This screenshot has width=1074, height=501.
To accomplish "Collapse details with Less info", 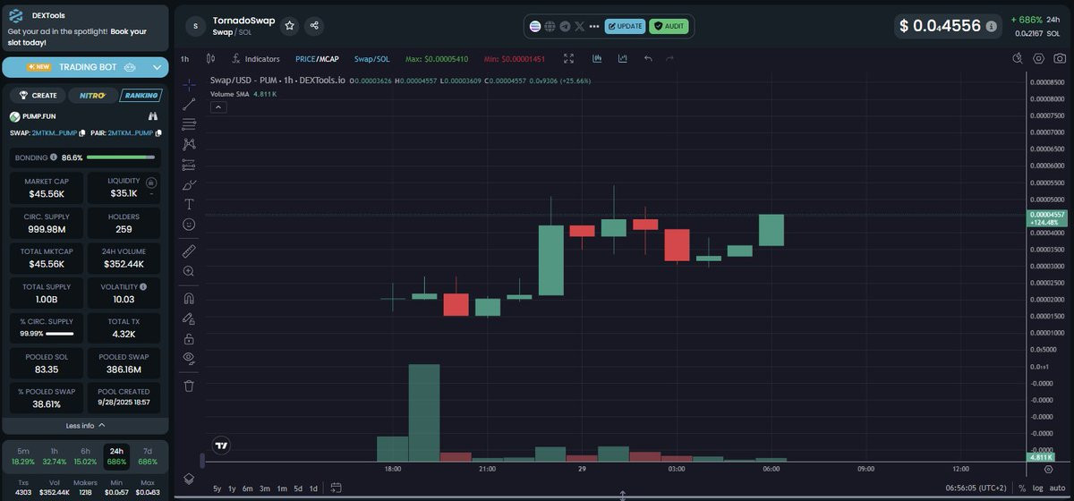I will pos(85,426).
